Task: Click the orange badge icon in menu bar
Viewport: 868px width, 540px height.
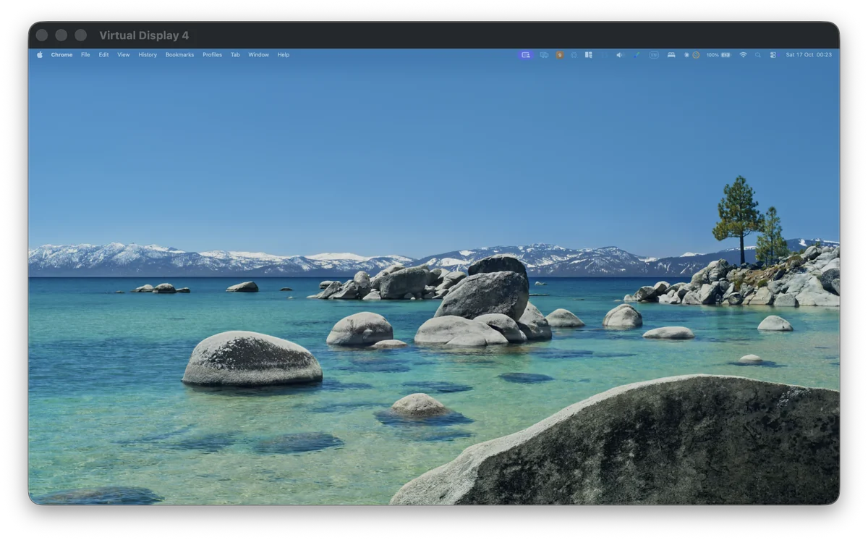Action: point(560,55)
